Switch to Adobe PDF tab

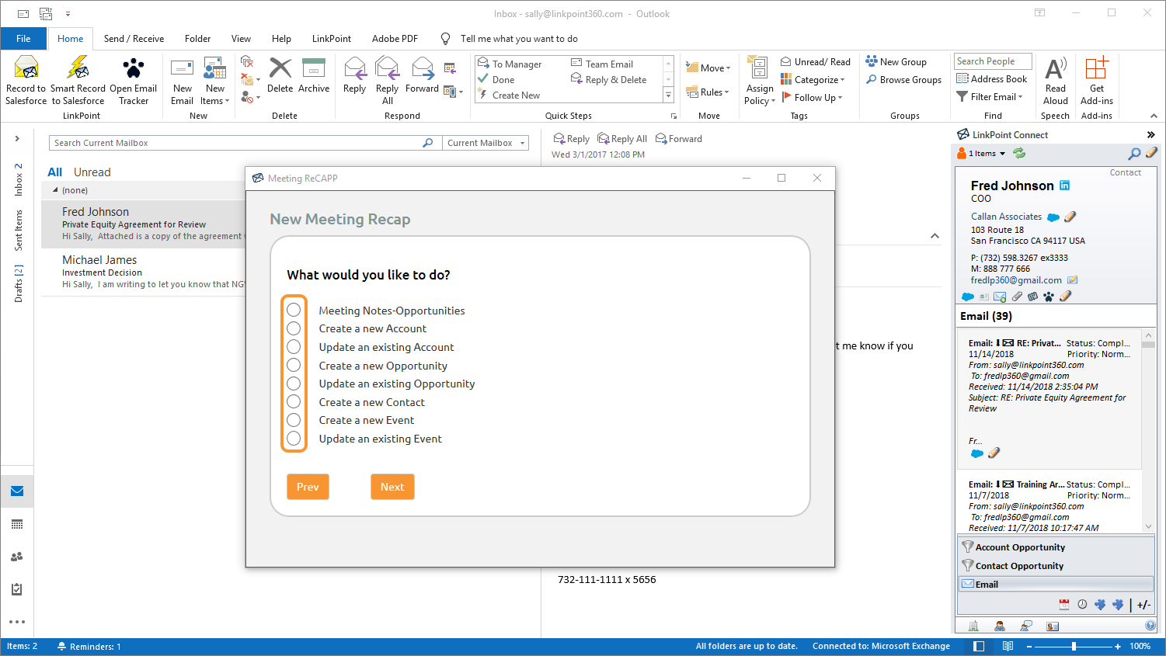point(395,39)
